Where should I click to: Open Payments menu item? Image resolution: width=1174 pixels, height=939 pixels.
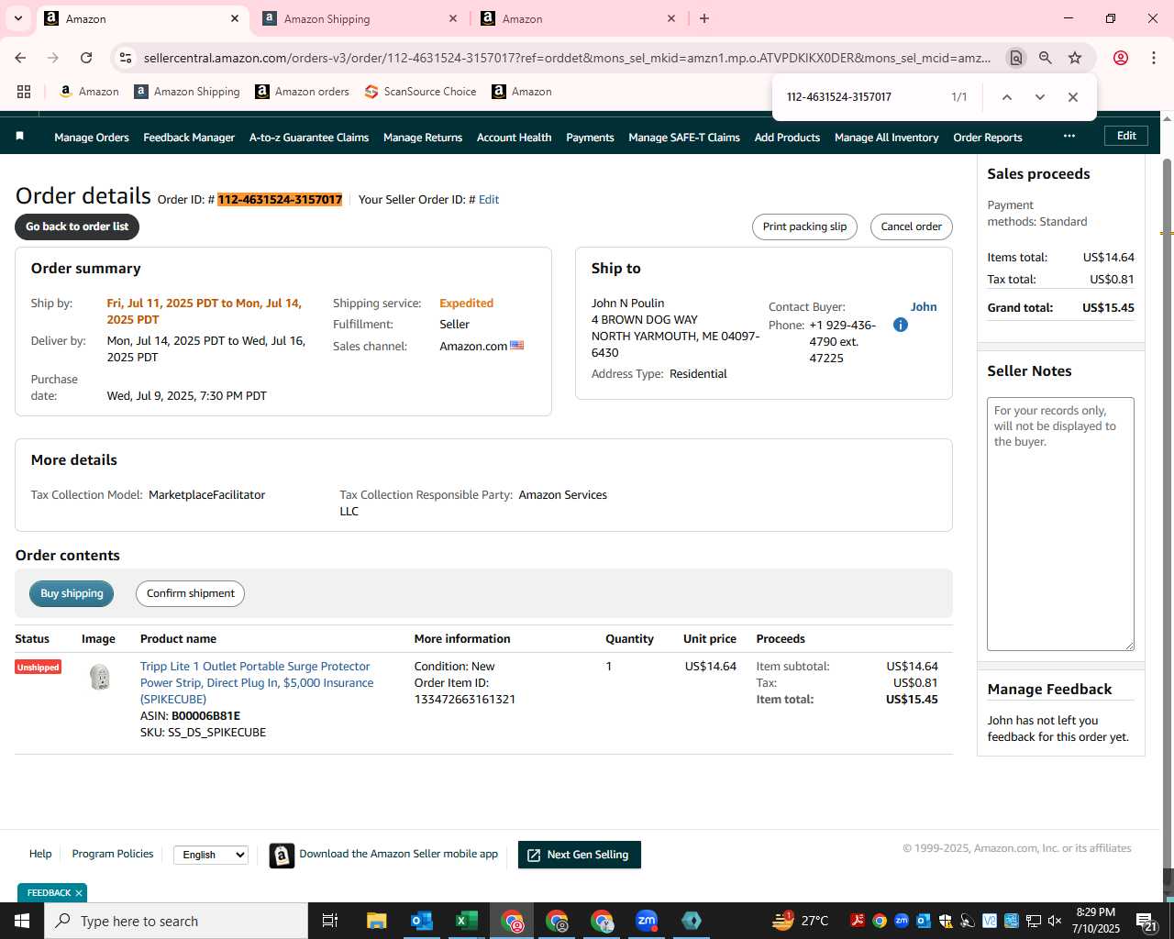pos(590,138)
